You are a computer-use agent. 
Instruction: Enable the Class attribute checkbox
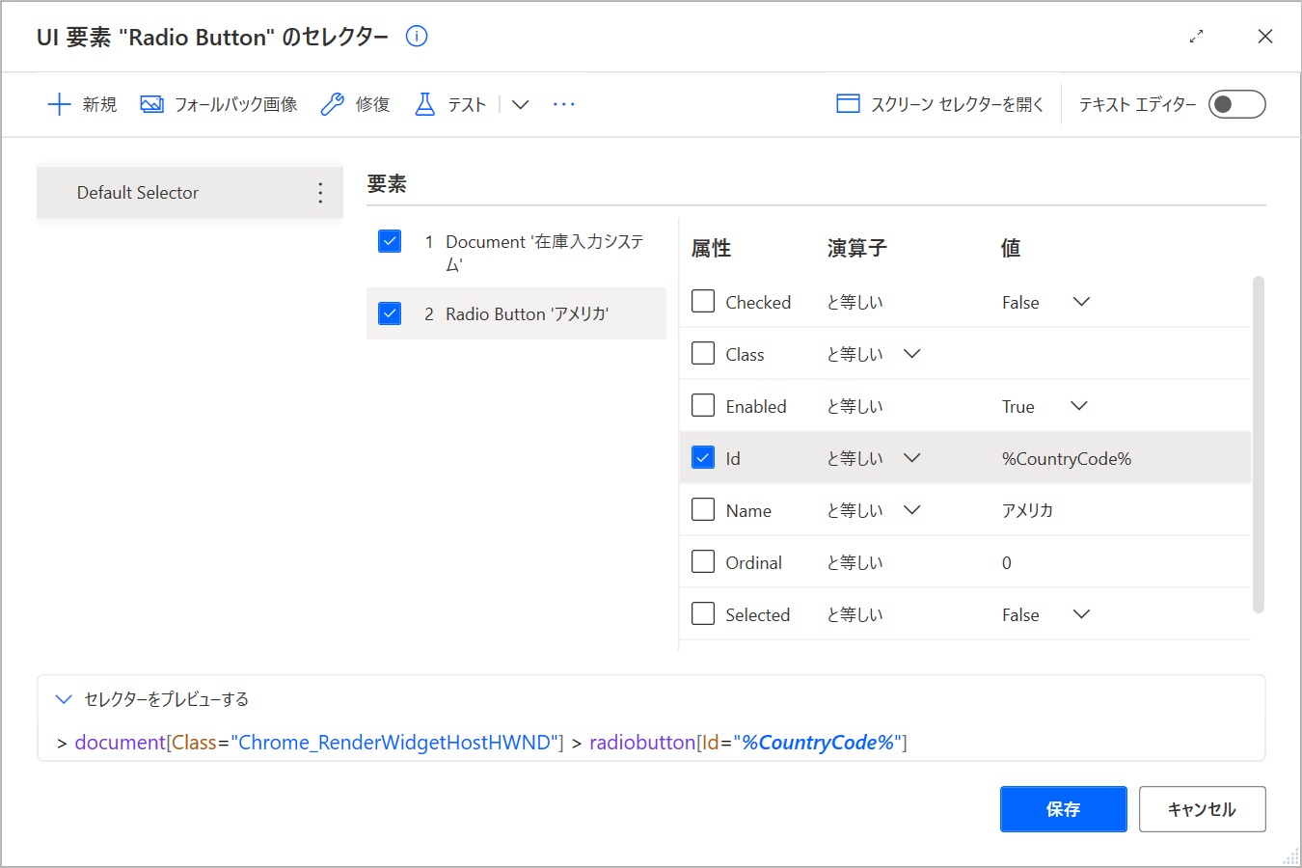pos(703,354)
